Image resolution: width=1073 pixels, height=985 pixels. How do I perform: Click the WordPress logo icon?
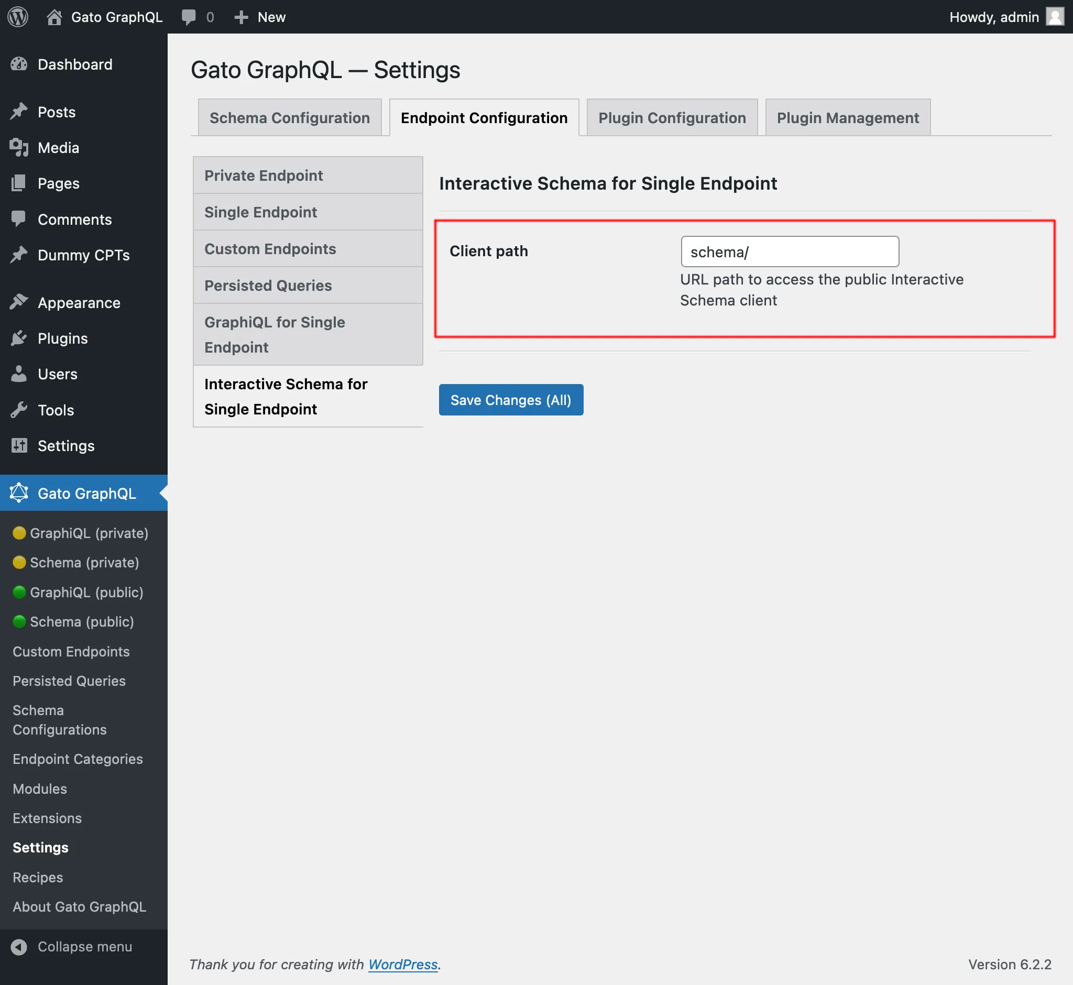18,17
